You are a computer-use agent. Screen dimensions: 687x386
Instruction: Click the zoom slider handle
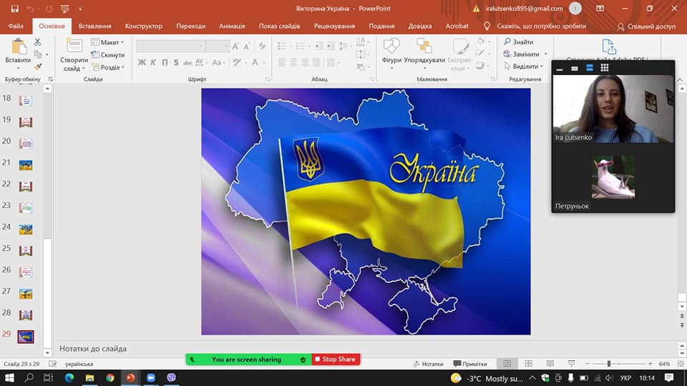click(608, 364)
